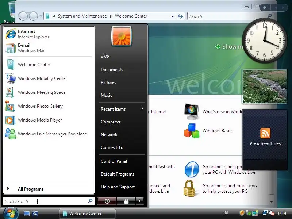Open address bar history dropdown arrow
The image size is (292, 219).
(x=172, y=16)
